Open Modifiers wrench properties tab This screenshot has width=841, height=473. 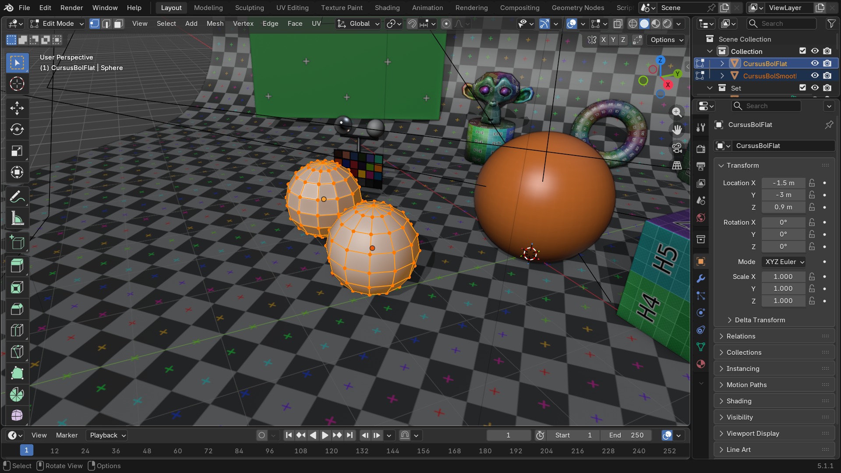[701, 279]
